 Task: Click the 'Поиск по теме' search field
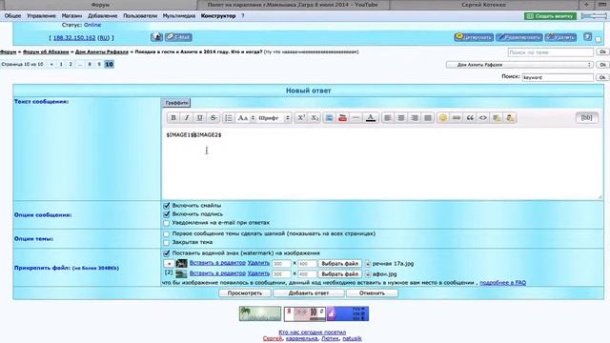tap(551, 52)
